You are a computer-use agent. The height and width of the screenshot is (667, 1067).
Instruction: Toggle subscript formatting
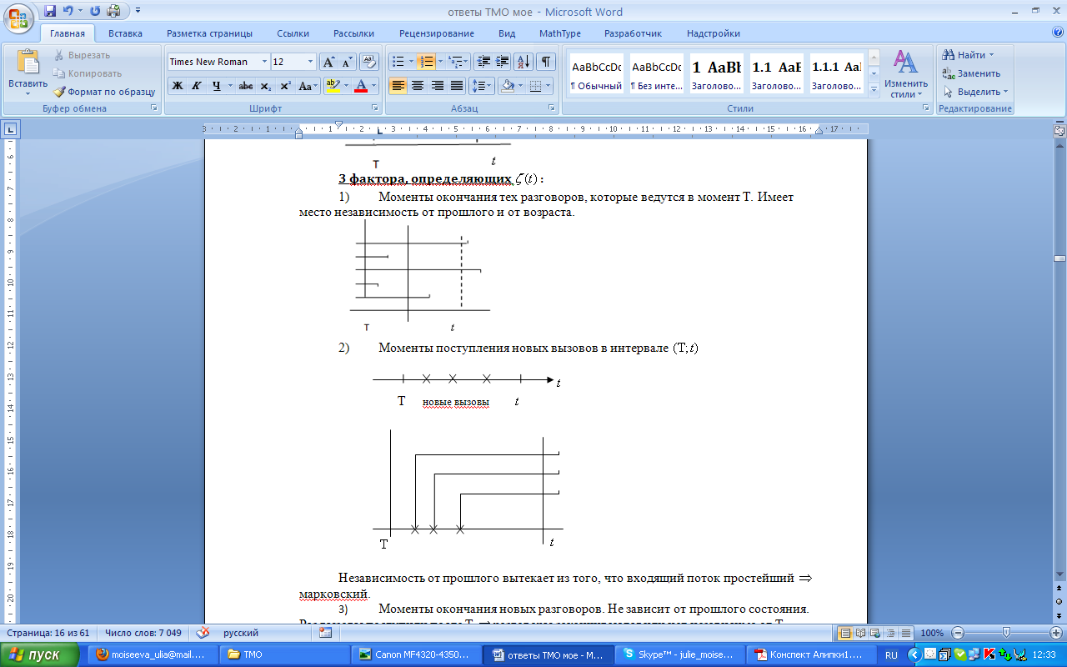point(265,86)
